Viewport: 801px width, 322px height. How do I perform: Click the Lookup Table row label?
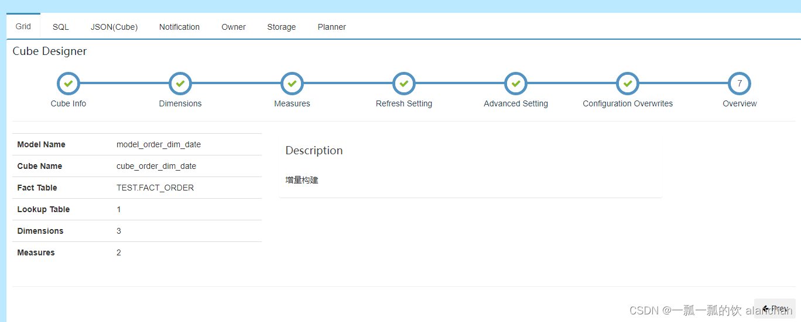tap(43, 209)
